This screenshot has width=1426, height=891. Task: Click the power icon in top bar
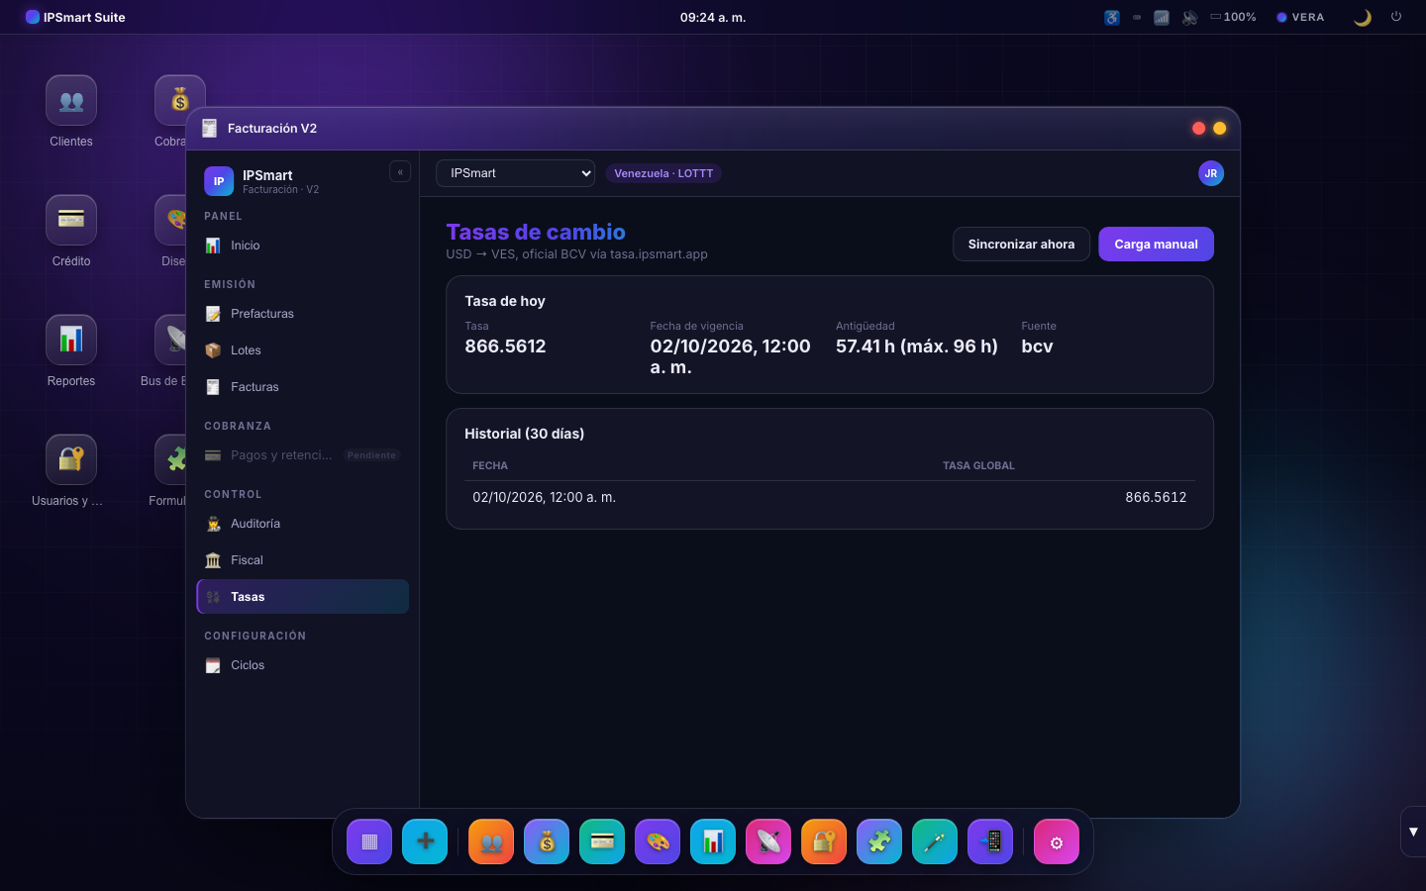[1396, 17]
